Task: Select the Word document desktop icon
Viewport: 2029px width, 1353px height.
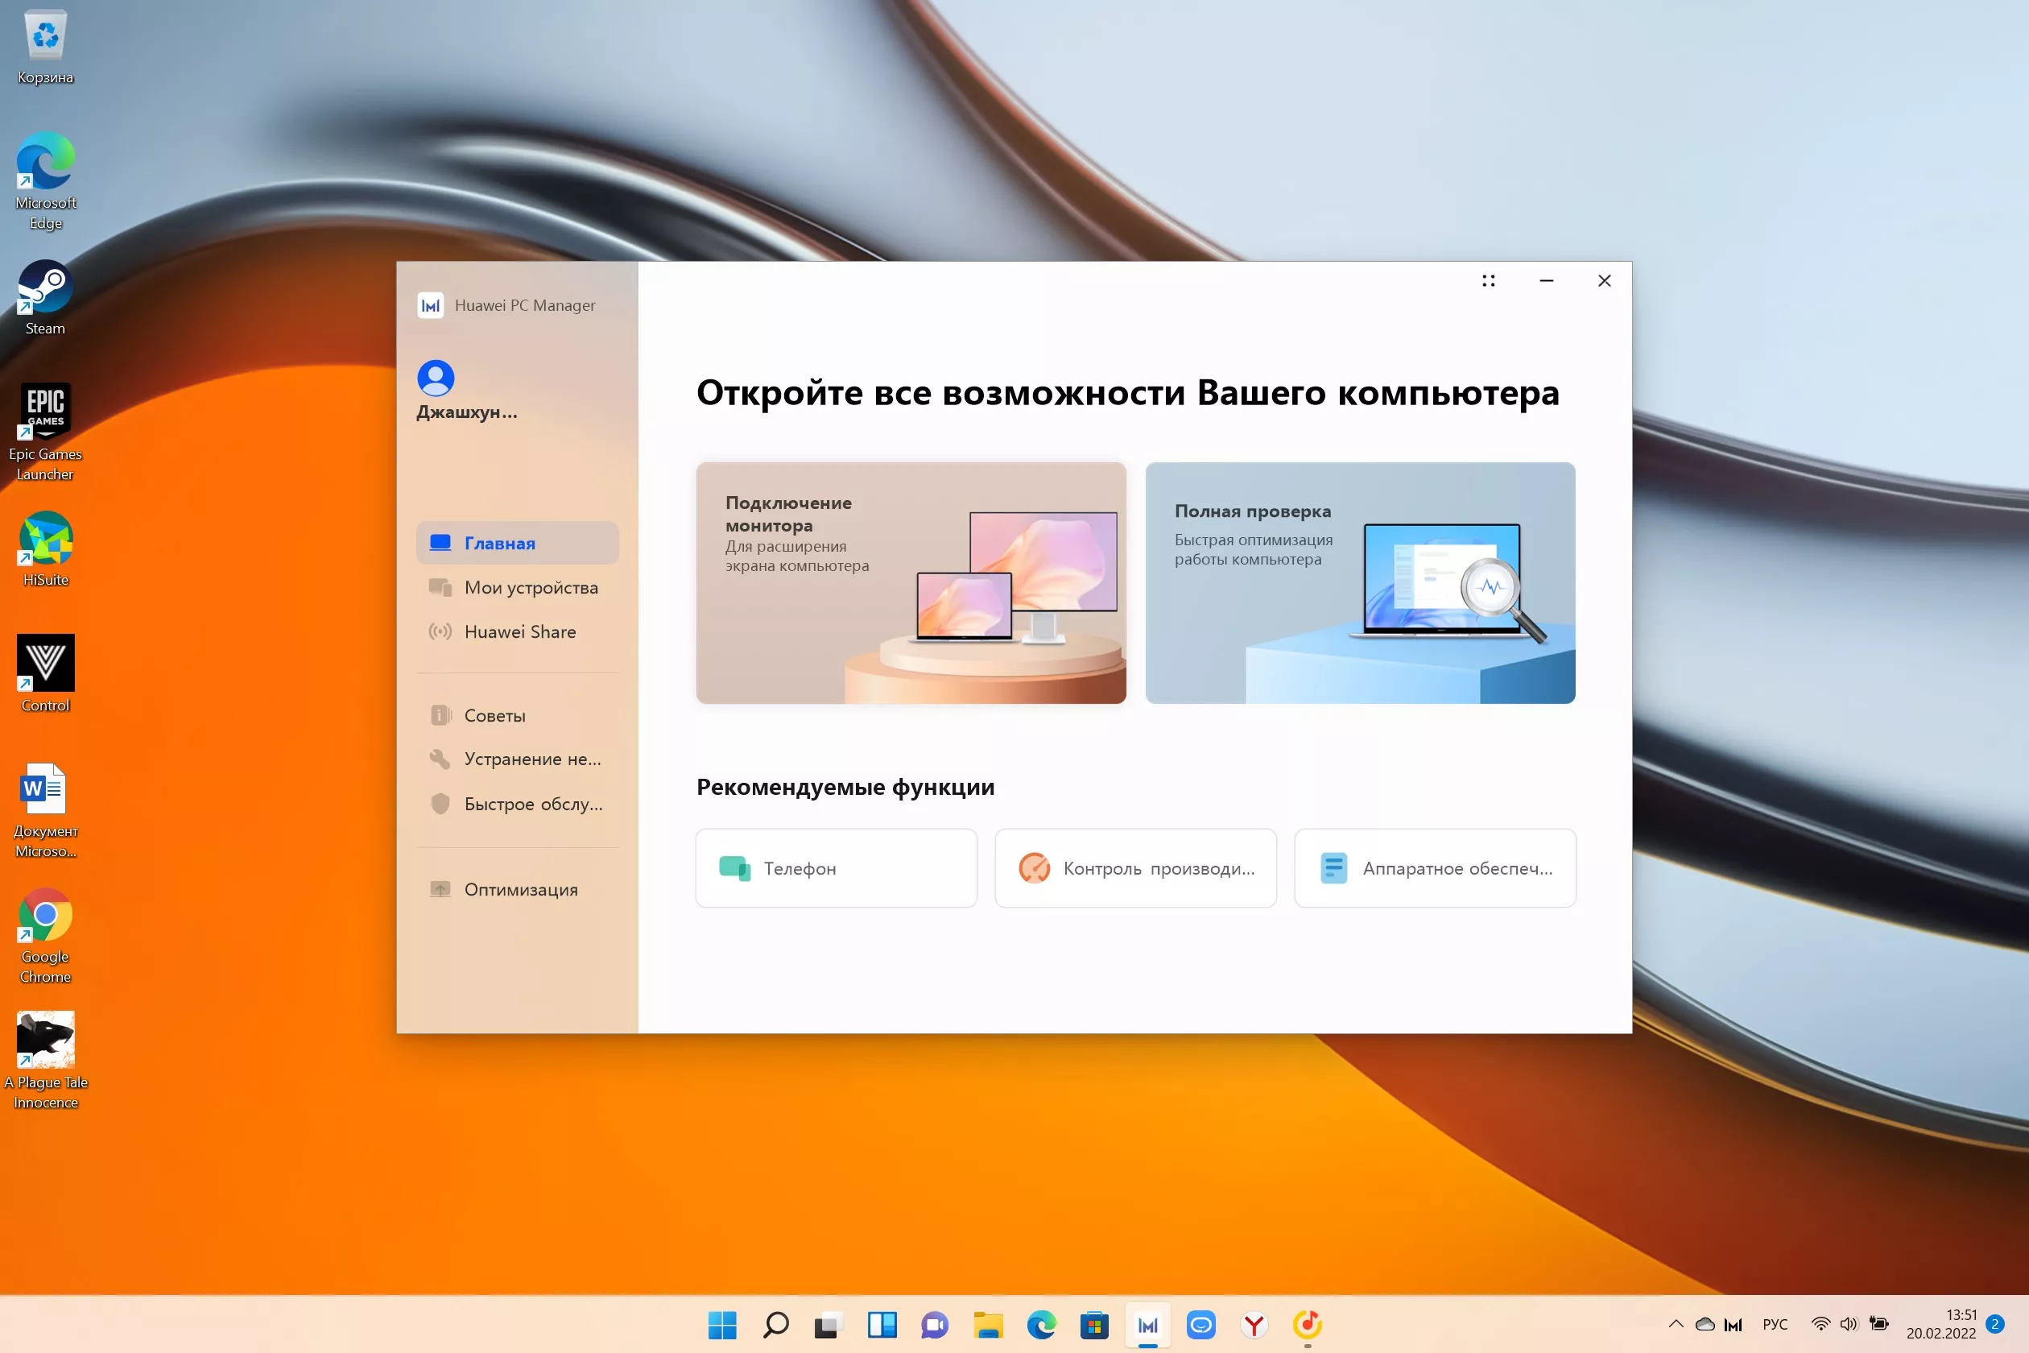Action: point(46,809)
